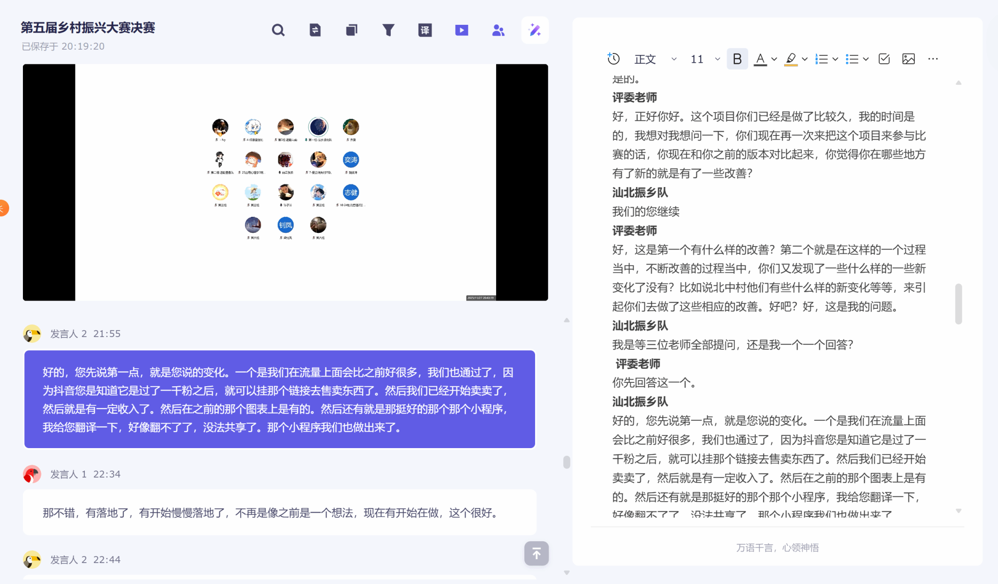
Task: Open the filter funnel icon
Action: 388,30
